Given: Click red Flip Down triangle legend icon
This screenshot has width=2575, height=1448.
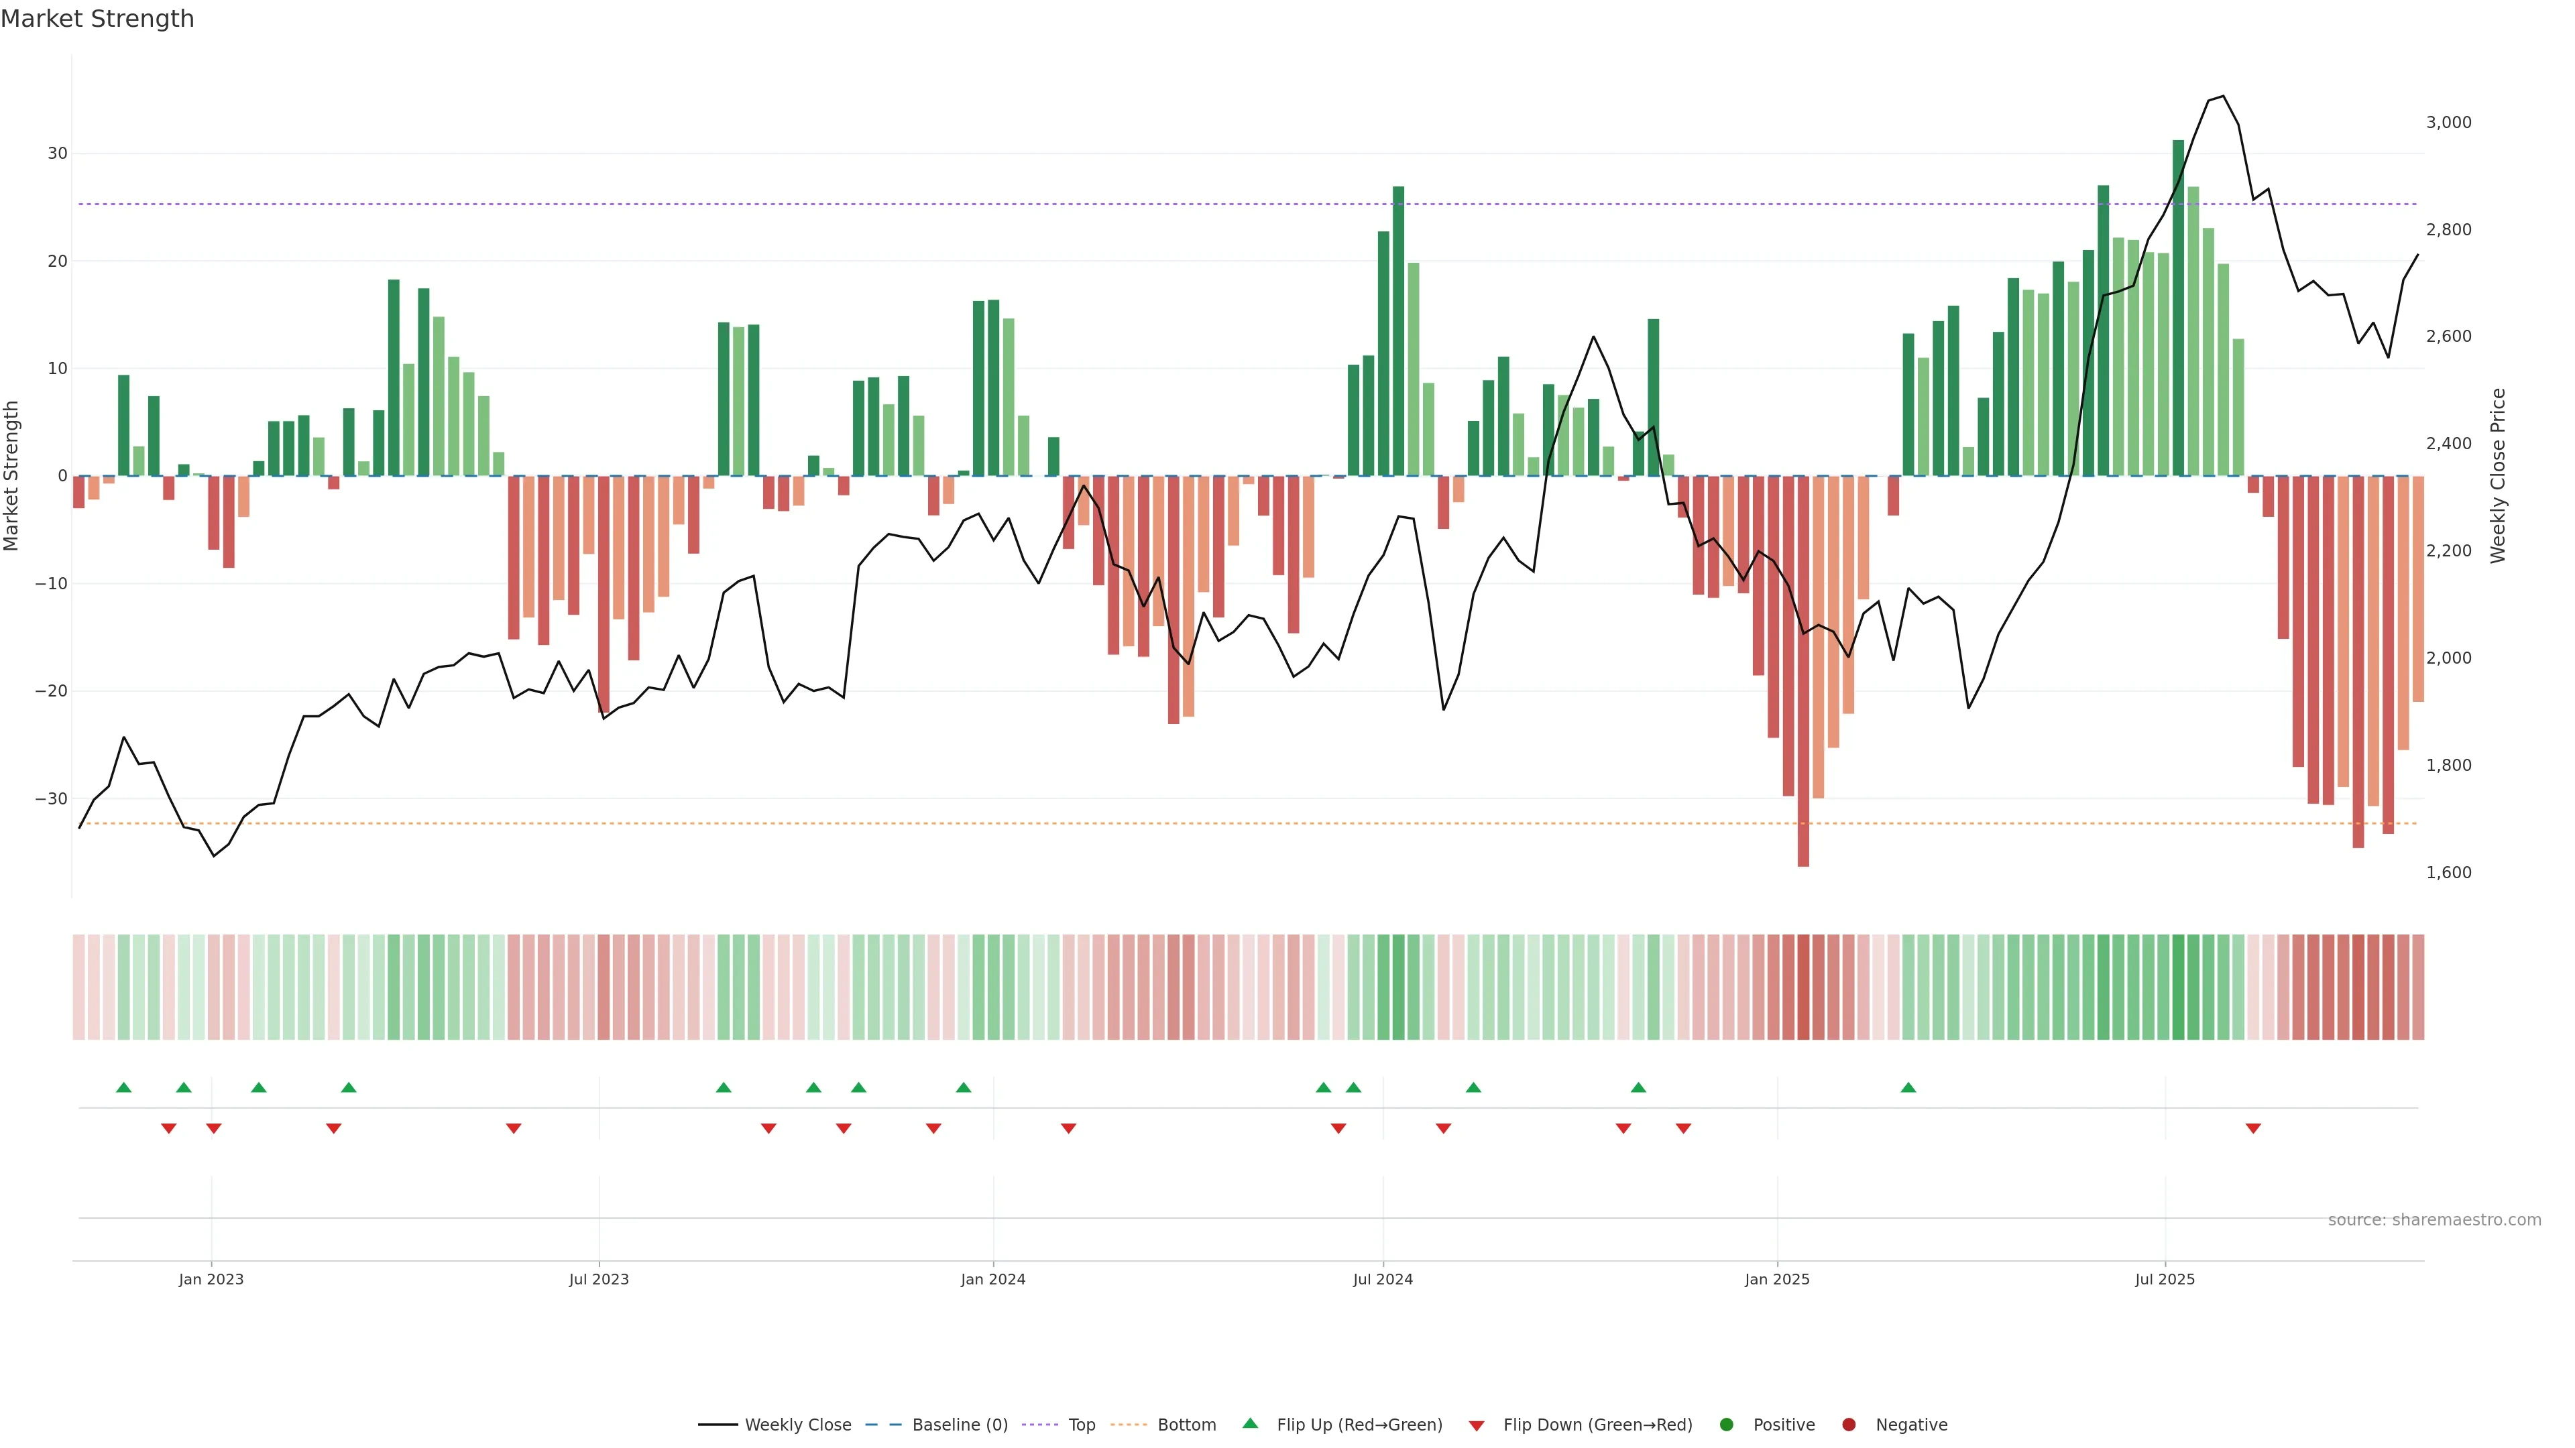Looking at the screenshot, I should (x=1475, y=1426).
